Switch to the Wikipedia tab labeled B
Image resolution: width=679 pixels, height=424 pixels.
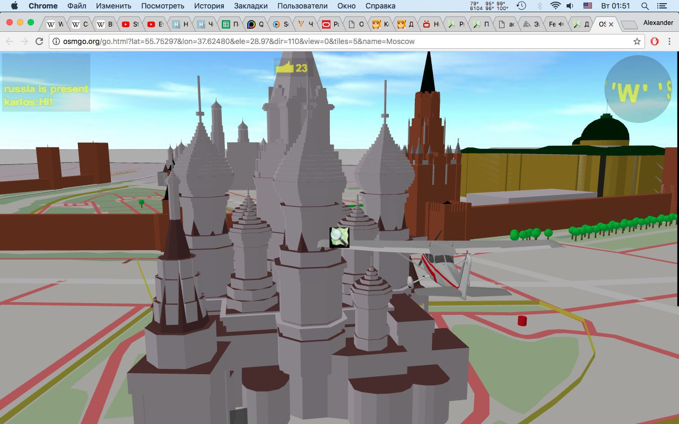pyautogui.click(x=105, y=24)
